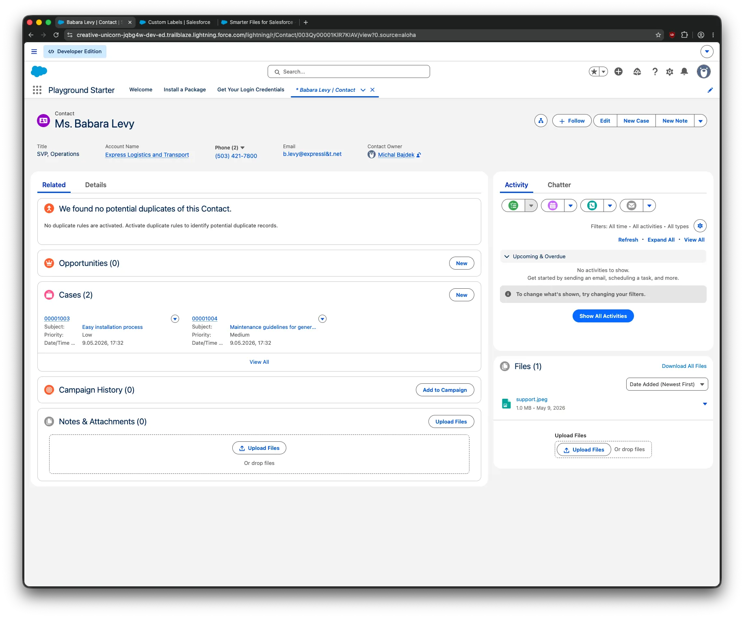Image resolution: width=744 pixels, height=618 pixels.
Task: Click the Salesforce cloud logo
Action: point(39,71)
